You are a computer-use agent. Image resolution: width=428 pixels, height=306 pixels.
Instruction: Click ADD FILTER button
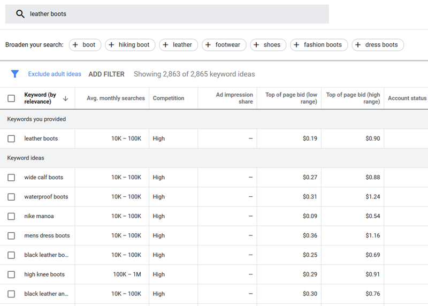pyautogui.click(x=106, y=74)
